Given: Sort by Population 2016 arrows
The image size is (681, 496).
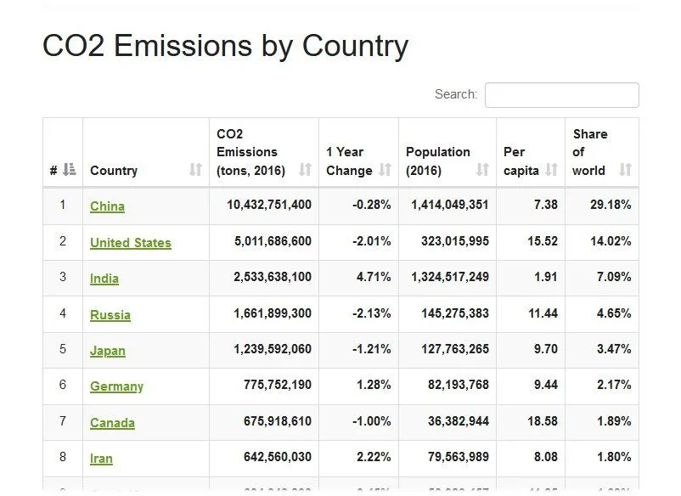Looking at the screenshot, I should pyautogui.click(x=482, y=170).
